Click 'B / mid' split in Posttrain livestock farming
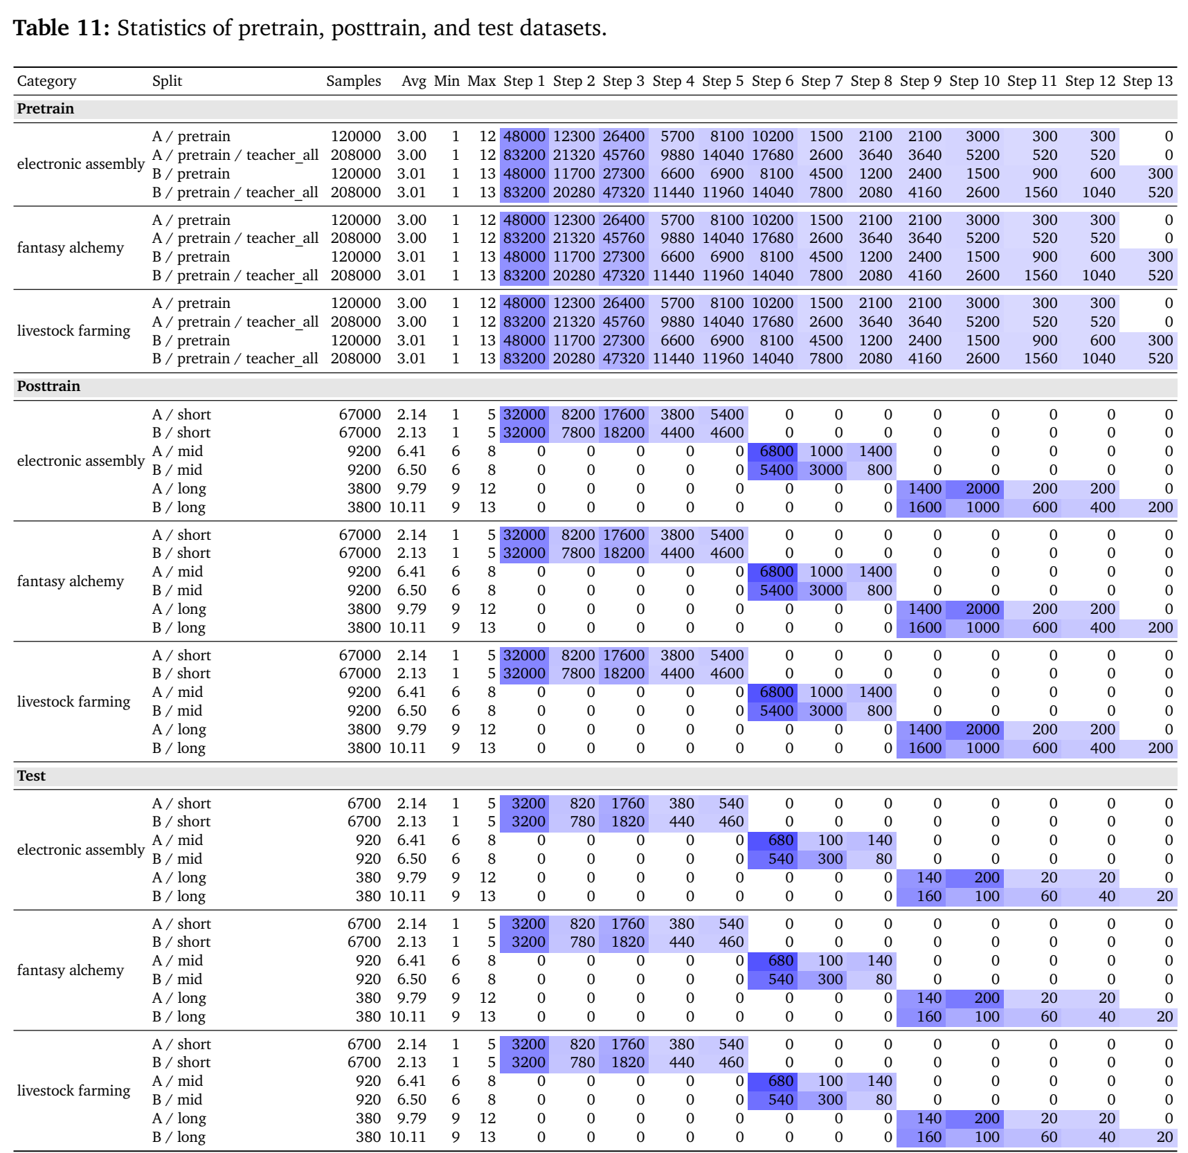Image resolution: width=1188 pixels, height=1153 pixels. 178,711
